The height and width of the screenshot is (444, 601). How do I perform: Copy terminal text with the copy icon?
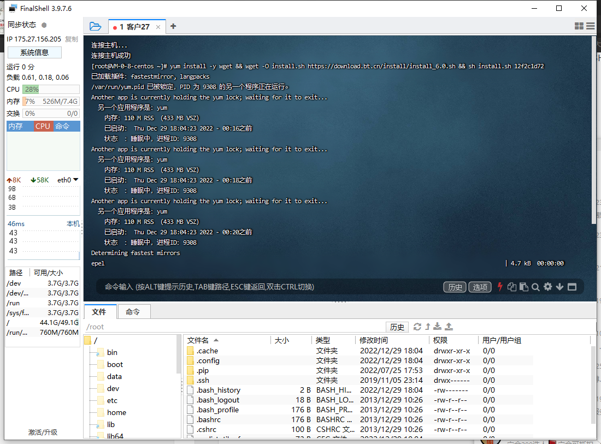pos(512,287)
